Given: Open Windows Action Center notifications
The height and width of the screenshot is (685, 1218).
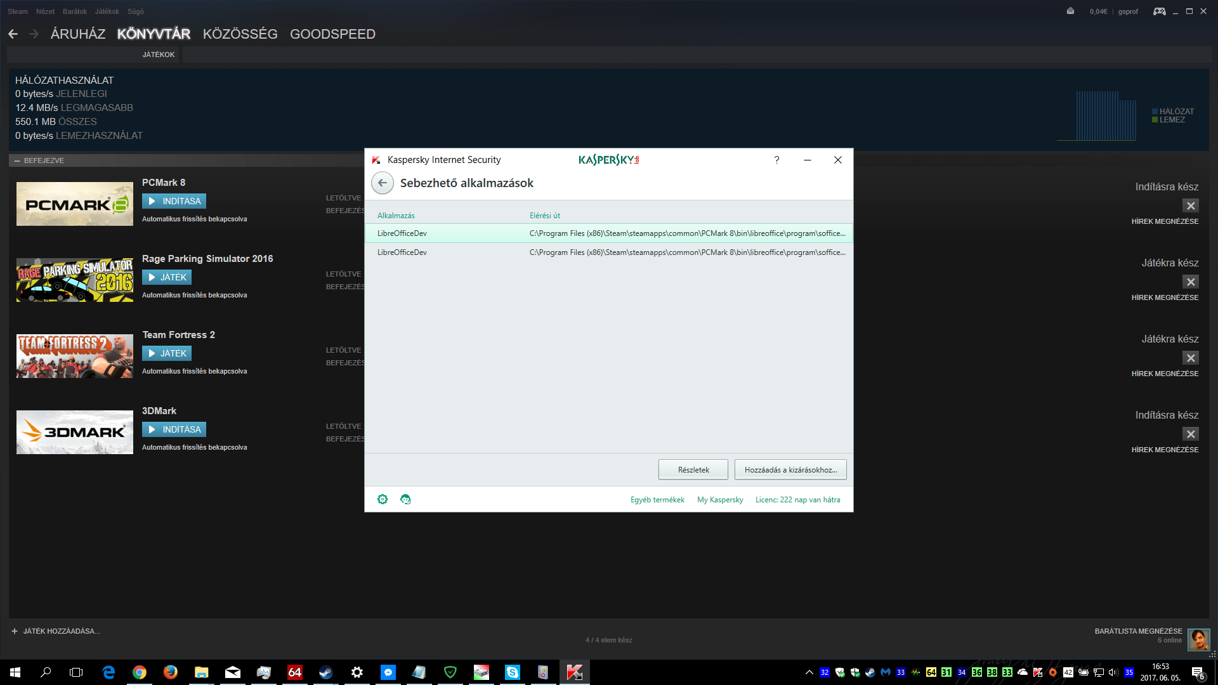Looking at the screenshot, I should click(1198, 672).
